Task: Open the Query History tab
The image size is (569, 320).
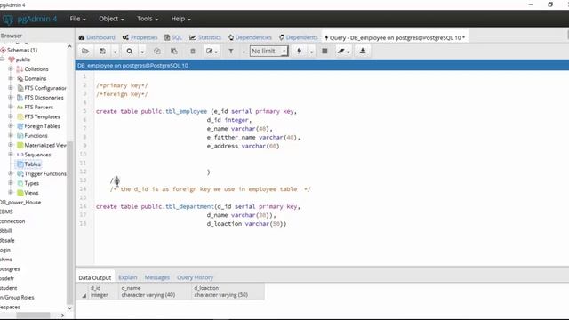Action: pos(196,277)
